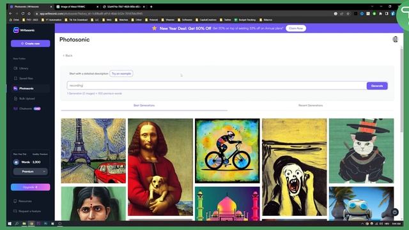Click the taskbar clock
The height and width of the screenshot is (230, 409).
(396, 224)
